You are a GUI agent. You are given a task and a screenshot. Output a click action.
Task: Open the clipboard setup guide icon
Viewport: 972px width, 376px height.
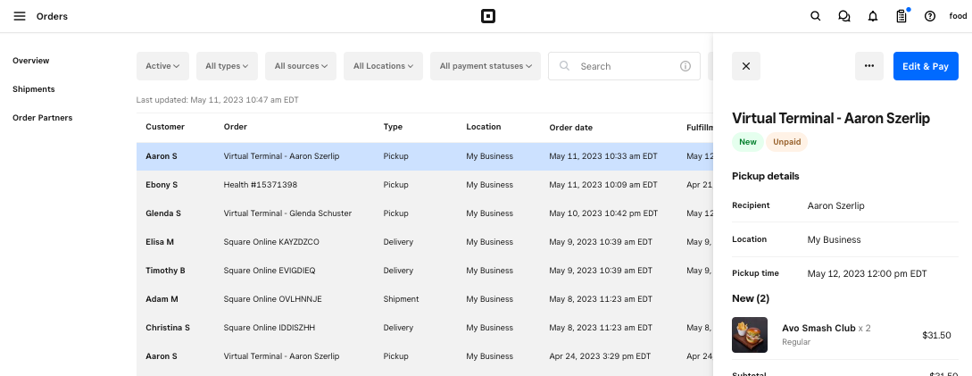point(901,16)
